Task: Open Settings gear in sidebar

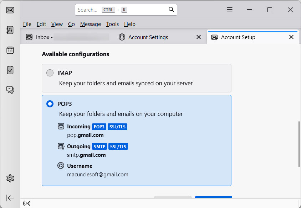Action: [10, 178]
